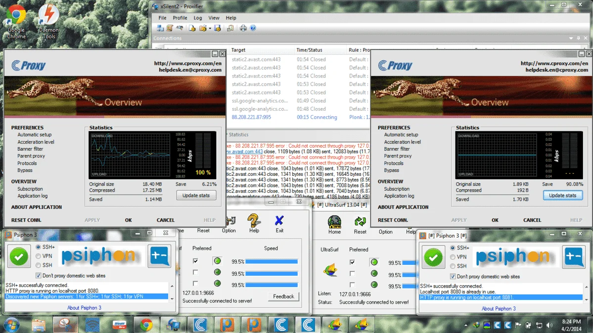
Task: Expand the Open Profile dropdown arrow in Proxifier
Action: tap(210, 28)
